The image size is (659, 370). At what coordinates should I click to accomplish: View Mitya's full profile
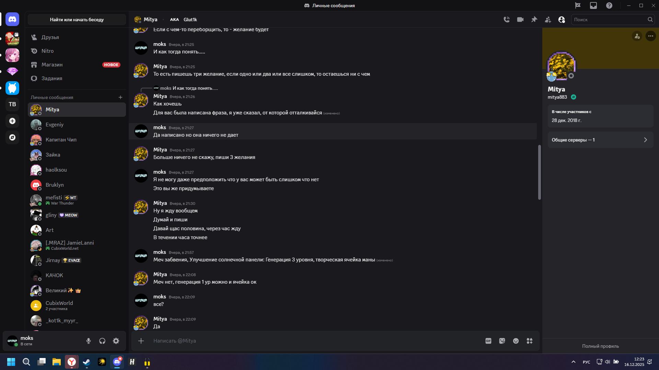pyautogui.click(x=600, y=346)
